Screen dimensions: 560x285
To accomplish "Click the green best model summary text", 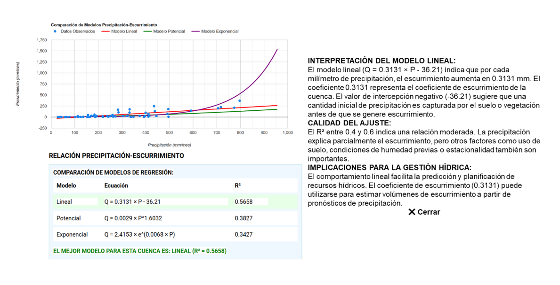I will pos(140,251).
